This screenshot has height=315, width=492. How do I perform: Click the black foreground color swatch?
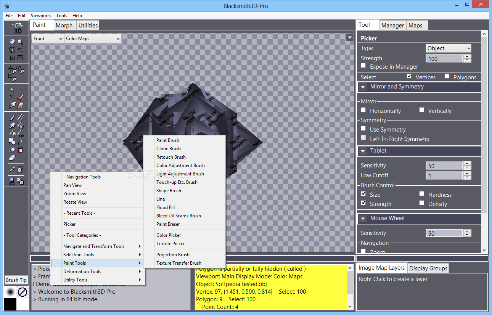pyautogui.click(x=10, y=304)
